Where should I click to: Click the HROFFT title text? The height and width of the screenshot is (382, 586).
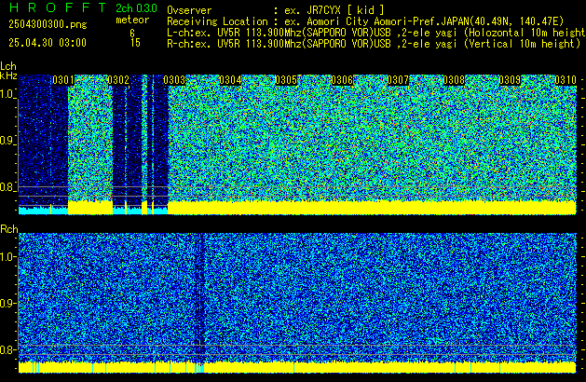(57, 7)
